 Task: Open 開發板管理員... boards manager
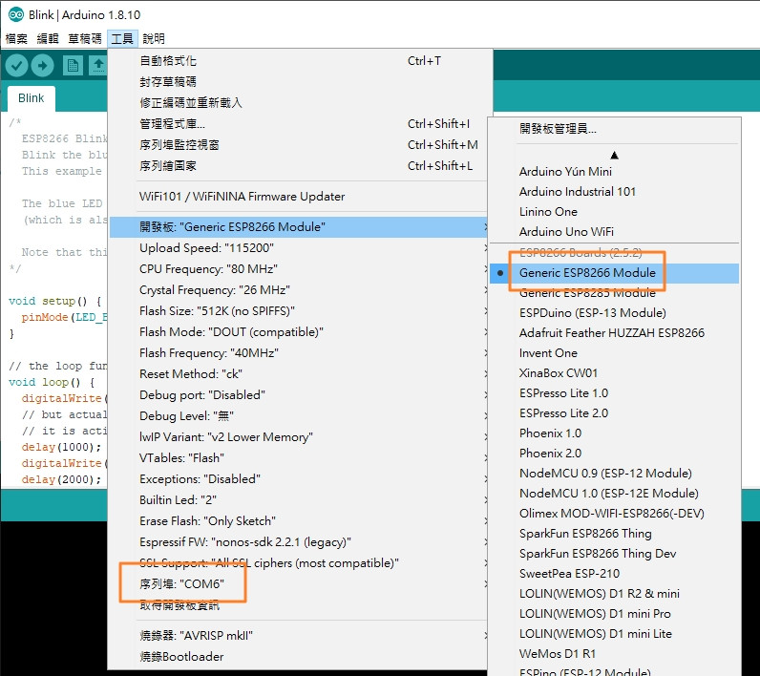click(x=614, y=129)
